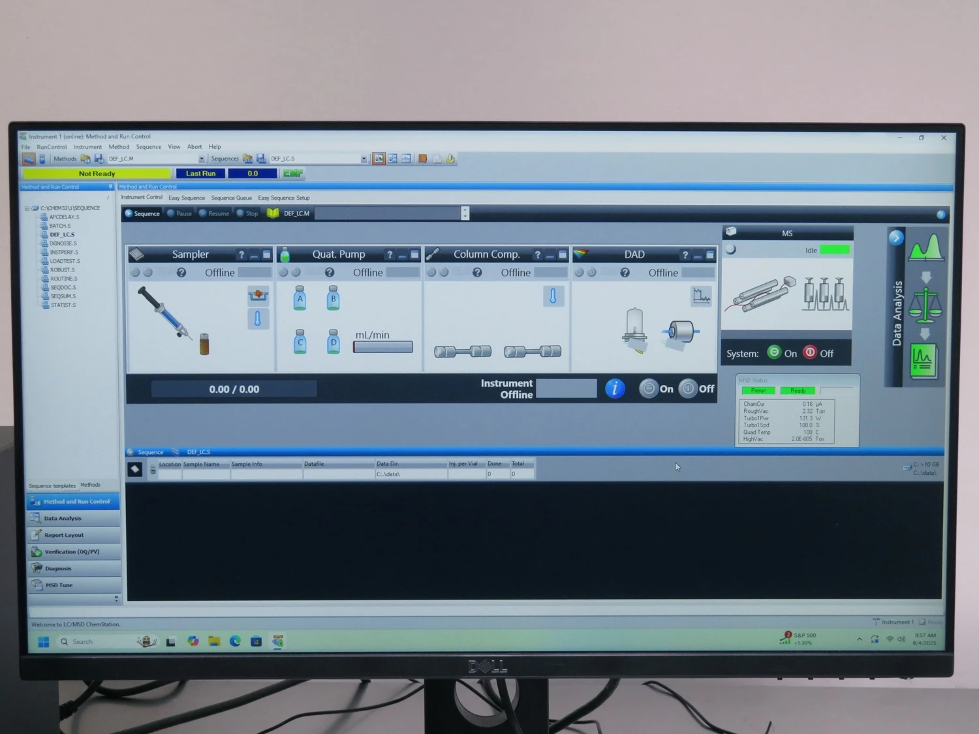Click the green Data Analysis report icon
Image resolution: width=979 pixels, height=734 pixels.
click(x=924, y=361)
